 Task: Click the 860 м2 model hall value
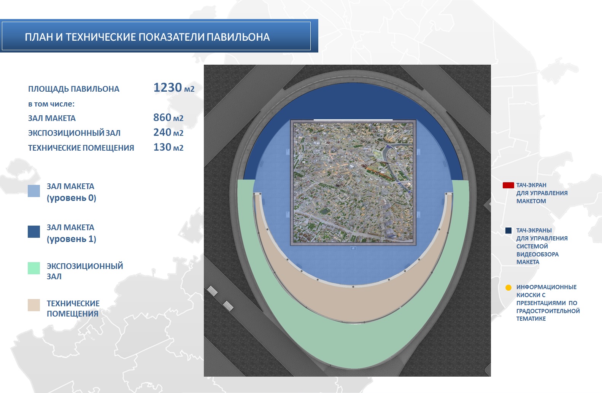click(168, 118)
